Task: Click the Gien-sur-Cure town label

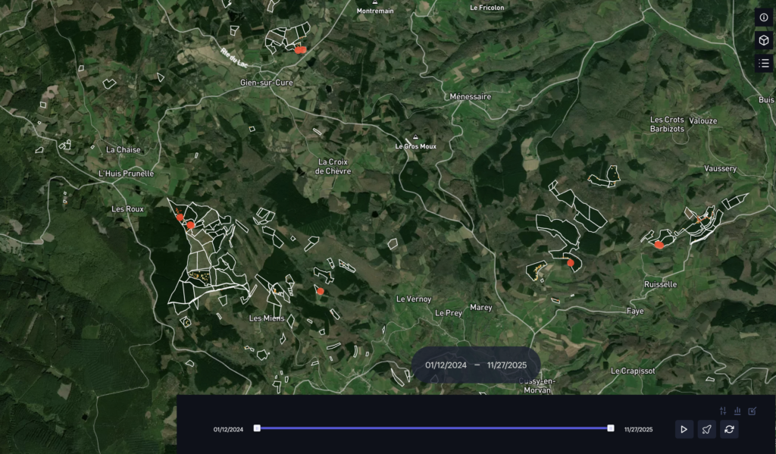Action: pos(266,83)
